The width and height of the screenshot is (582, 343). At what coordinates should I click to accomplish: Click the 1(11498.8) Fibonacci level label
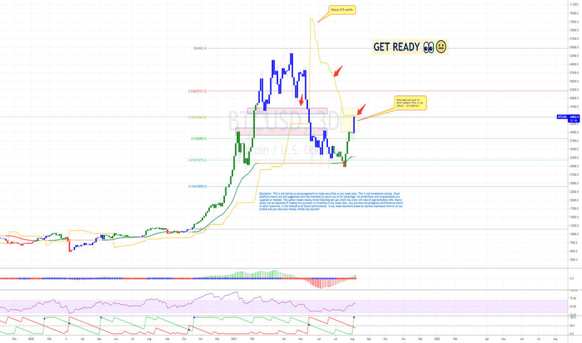[x=200, y=229]
